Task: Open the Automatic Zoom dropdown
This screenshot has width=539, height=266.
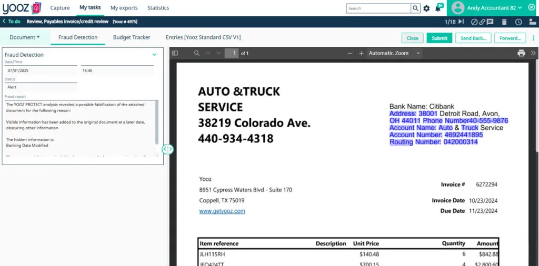Action: point(394,53)
